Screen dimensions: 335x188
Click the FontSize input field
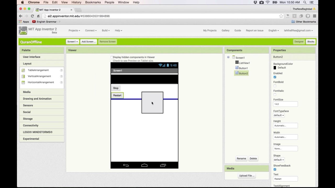pyautogui.click(x=286, y=104)
